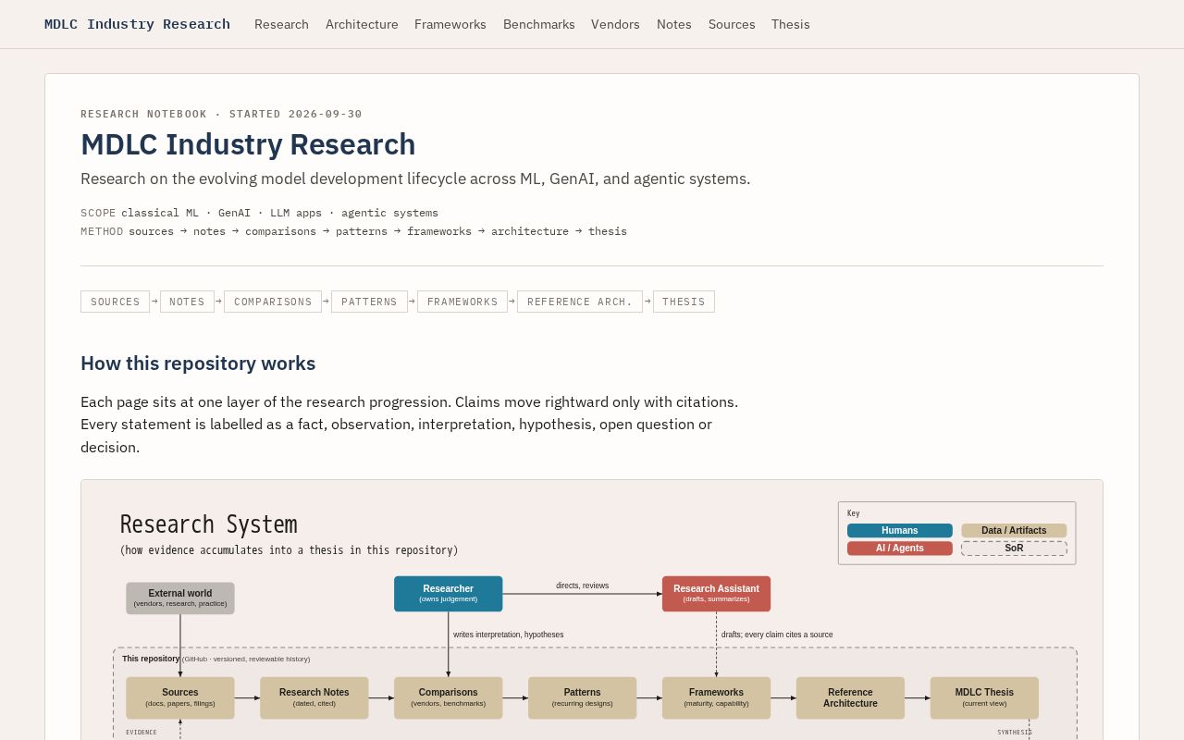1184x740 pixels.
Task: Select the NOTES progression chip
Action: 187,302
